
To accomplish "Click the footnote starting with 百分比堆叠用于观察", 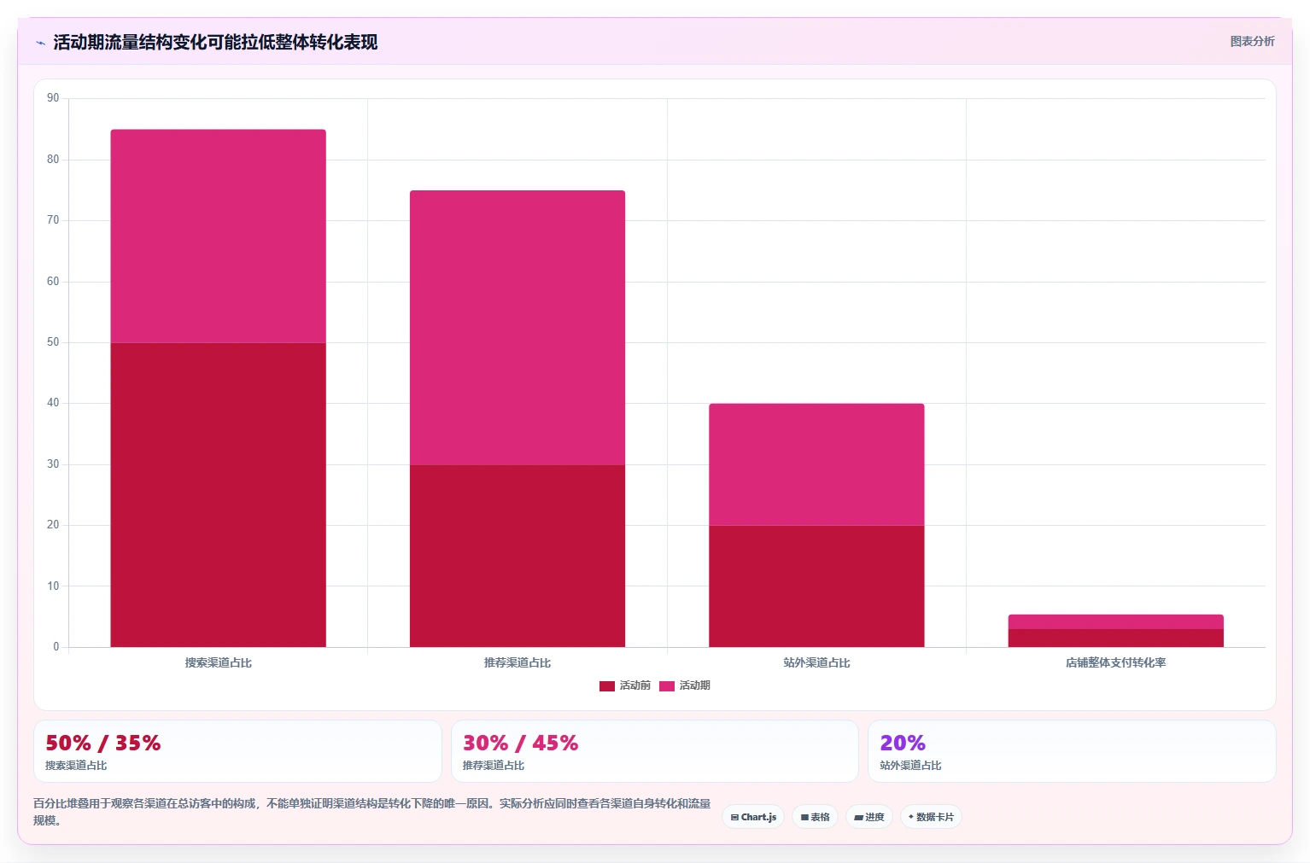I will point(372,812).
